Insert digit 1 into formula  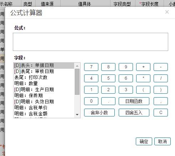(91, 90)
